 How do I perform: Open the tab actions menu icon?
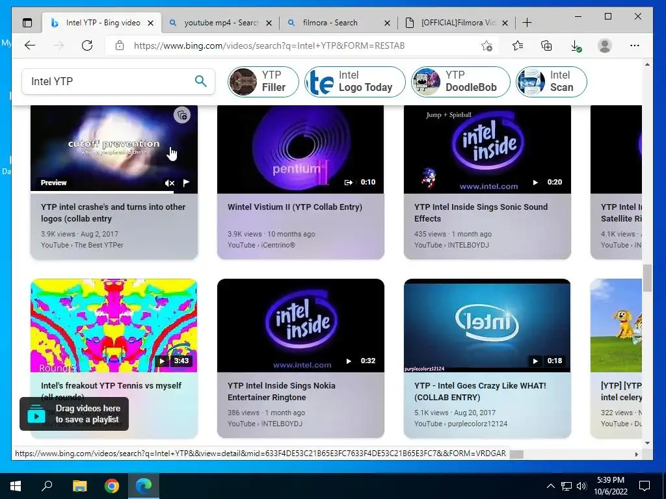[27, 23]
